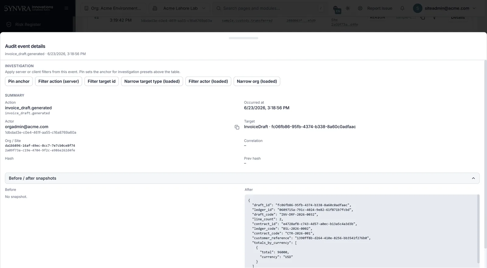Apply Narrow target type (loaded) filter
Screen dimensions: 487x268
152,81
